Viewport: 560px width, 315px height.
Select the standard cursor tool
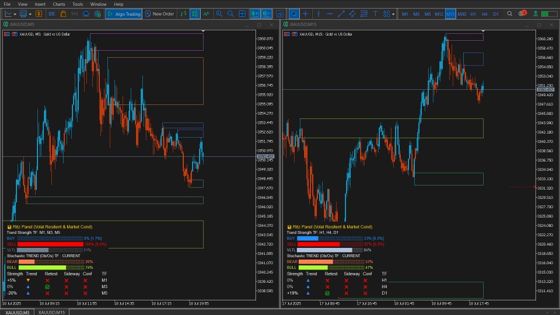point(294,14)
